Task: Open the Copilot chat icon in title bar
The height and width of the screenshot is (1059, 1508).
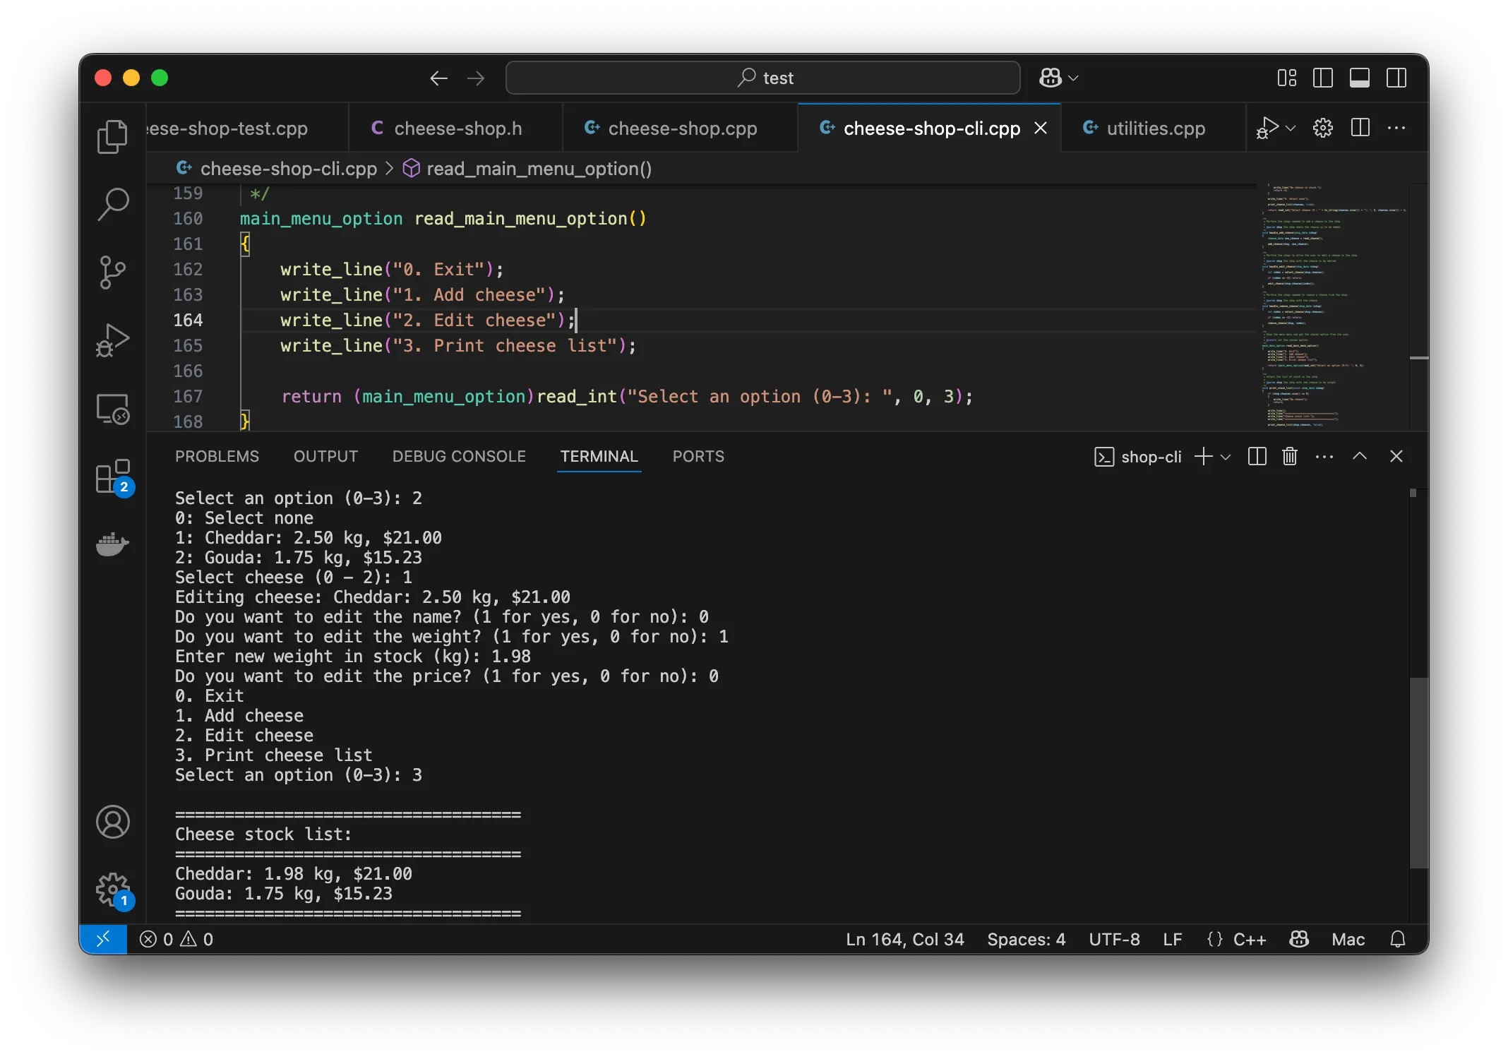Action: coord(1050,78)
